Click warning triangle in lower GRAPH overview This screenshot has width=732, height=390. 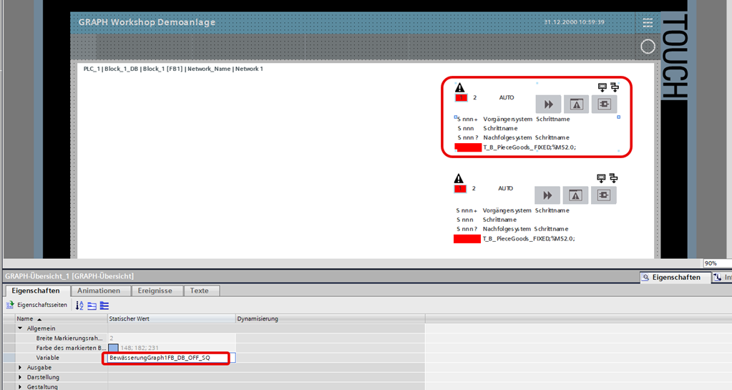tap(459, 178)
